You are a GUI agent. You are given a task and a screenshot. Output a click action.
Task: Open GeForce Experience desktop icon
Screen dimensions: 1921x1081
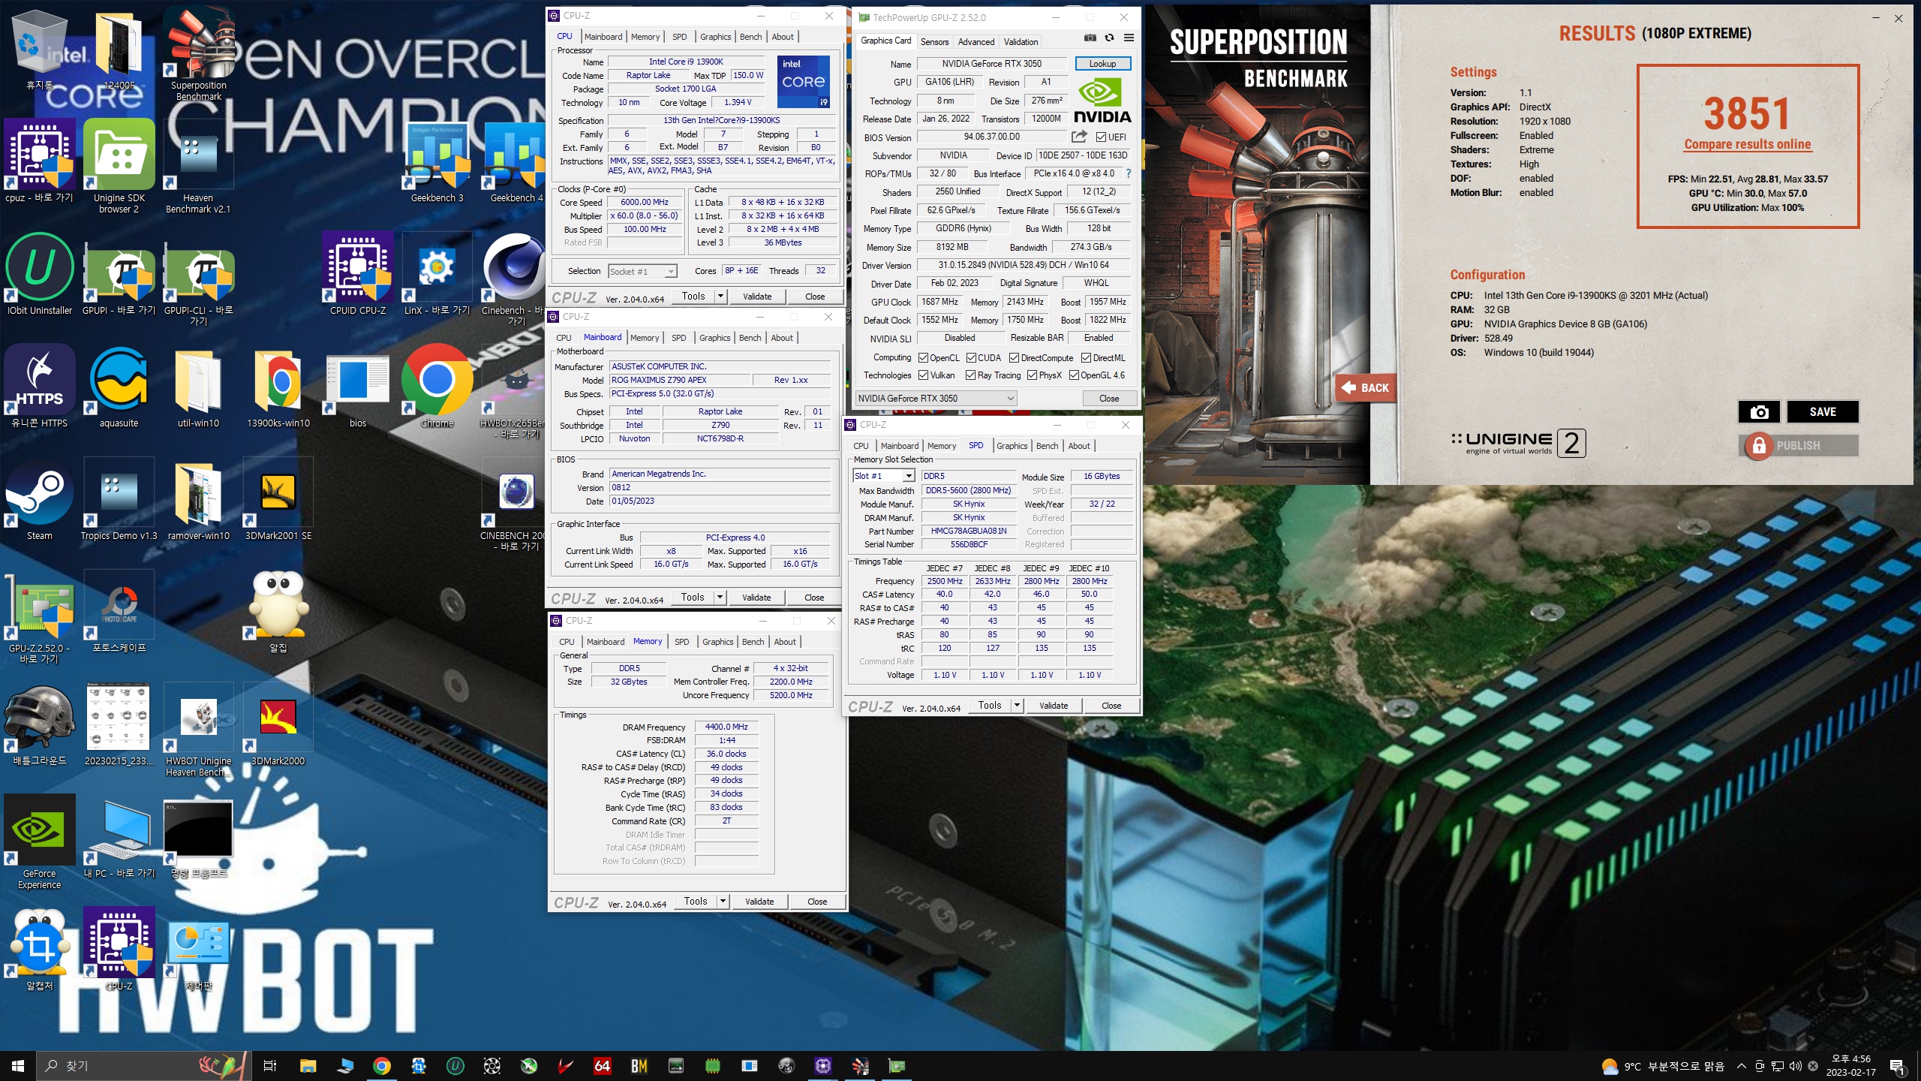(x=40, y=842)
